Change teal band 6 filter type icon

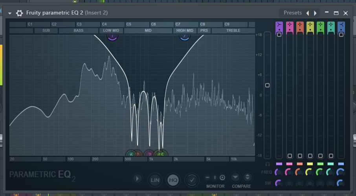tap(331, 25)
